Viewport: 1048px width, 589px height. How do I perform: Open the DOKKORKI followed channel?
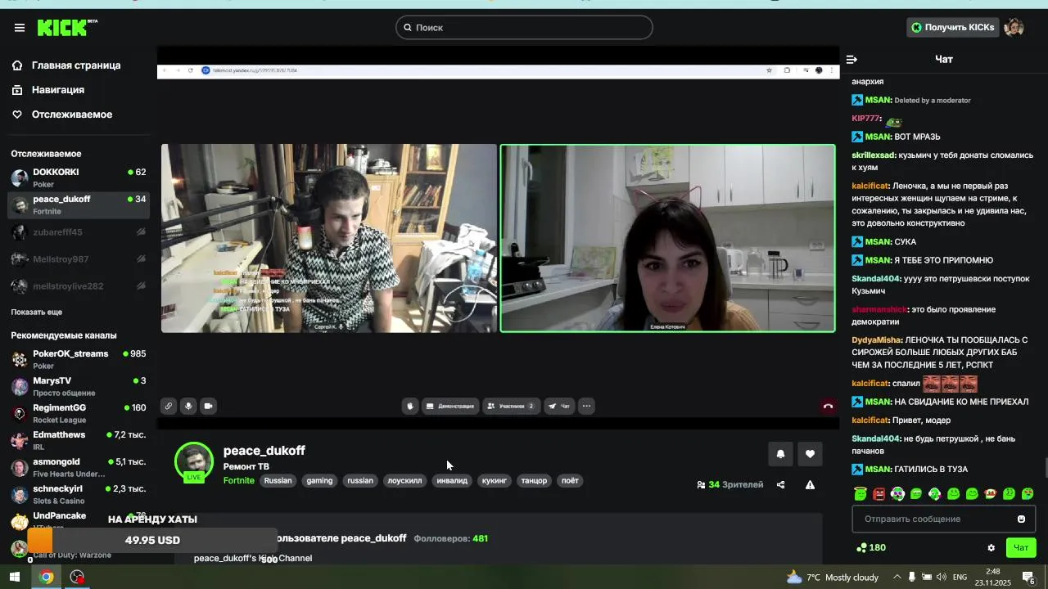(79, 178)
